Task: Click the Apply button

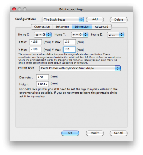Action: (95, 133)
